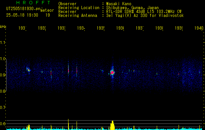Click the kHz axis unit label
This screenshot has height=130, width=205.
tap(3, 27)
